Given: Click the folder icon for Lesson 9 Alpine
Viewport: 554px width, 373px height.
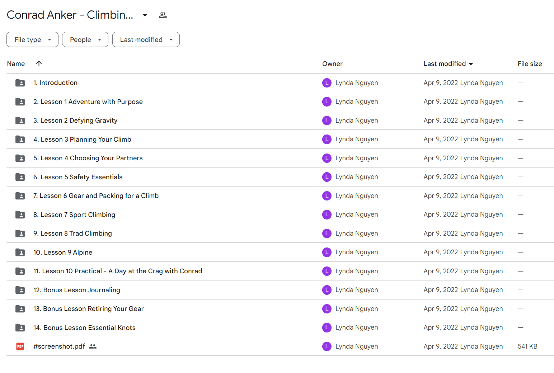Looking at the screenshot, I should [x=20, y=252].
